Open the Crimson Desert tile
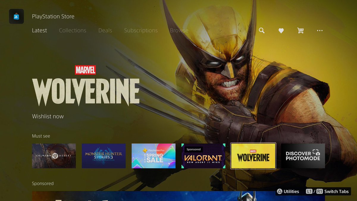Viewport: 357px width, 201px height. pyautogui.click(x=54, y=156)
